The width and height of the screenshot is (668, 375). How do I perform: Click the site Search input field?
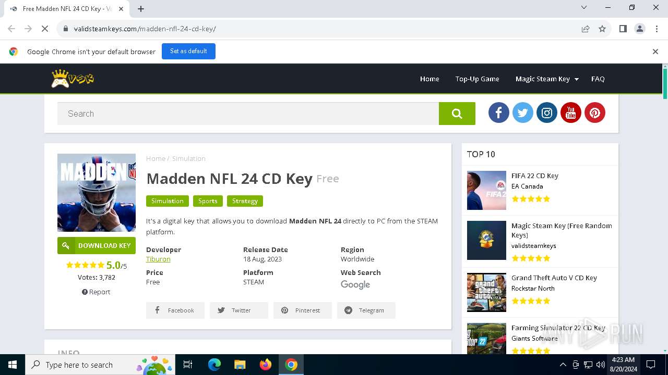pyautogui.click(x=248, y=114)
